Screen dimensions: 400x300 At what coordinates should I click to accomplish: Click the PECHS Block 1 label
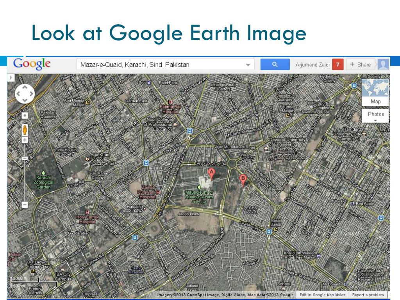click(x=250, y=210)
